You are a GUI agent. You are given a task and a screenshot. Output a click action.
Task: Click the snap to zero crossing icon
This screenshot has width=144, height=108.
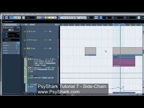(139, 18)
